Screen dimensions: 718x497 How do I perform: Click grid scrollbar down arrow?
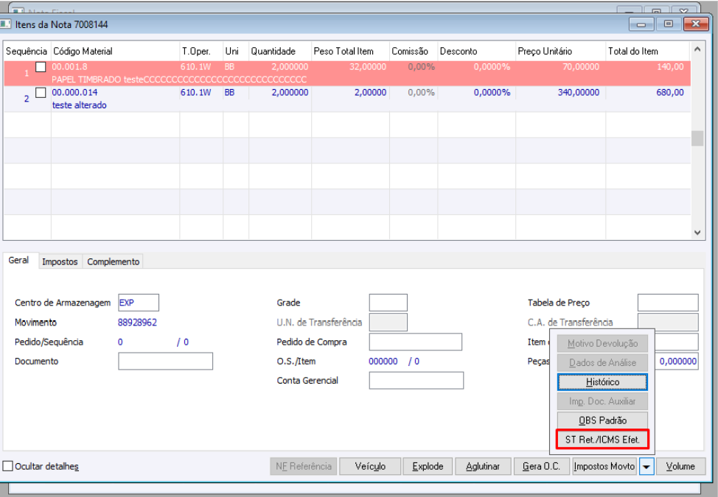pos(697,233)
